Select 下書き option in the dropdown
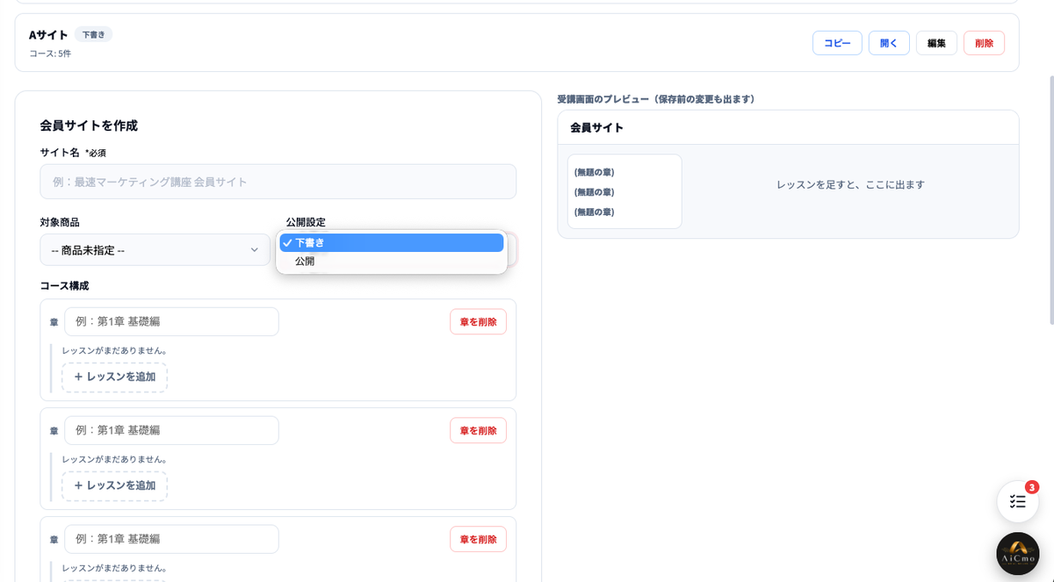1054x582 pixels. coord(392,242)
